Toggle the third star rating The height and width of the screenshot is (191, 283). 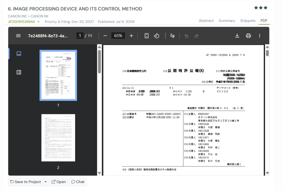(x=266, y=8)
